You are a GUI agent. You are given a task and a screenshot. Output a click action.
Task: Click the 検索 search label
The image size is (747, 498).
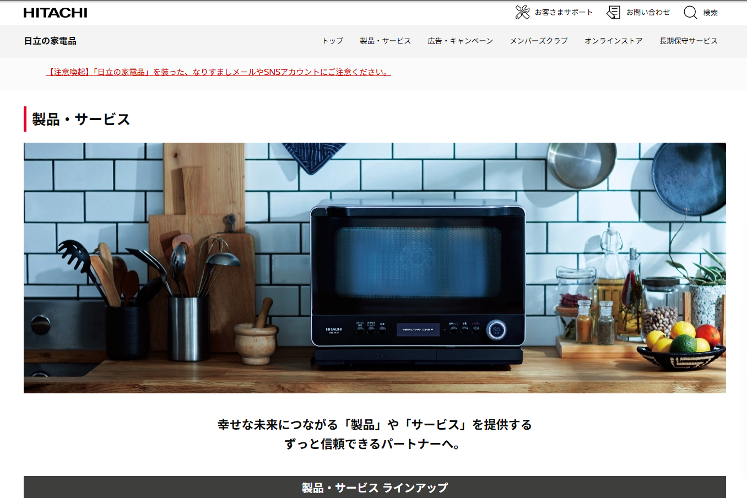point(711,13)
